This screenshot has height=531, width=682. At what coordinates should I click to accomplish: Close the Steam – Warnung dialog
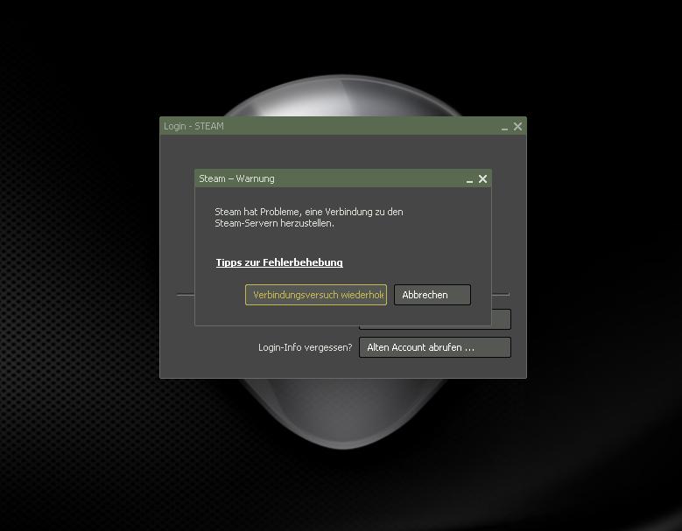click(482, 178)
